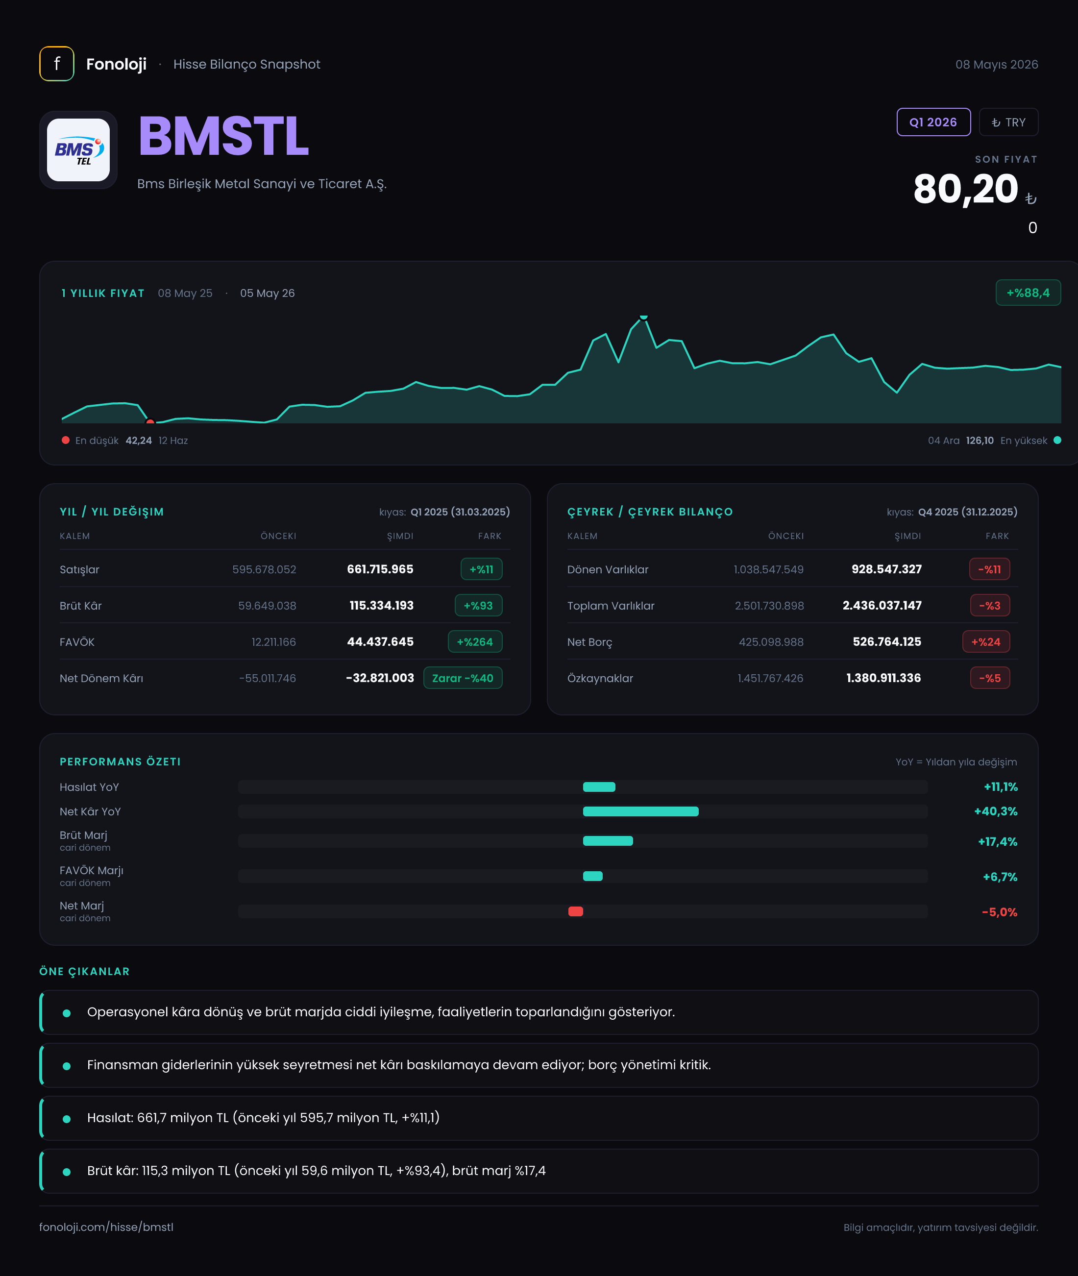1078x1276 pixels.
Task: Click the highlight about Operasyonel kâra dönüş
Action: pyautogui.click(x=539, y=1012)
